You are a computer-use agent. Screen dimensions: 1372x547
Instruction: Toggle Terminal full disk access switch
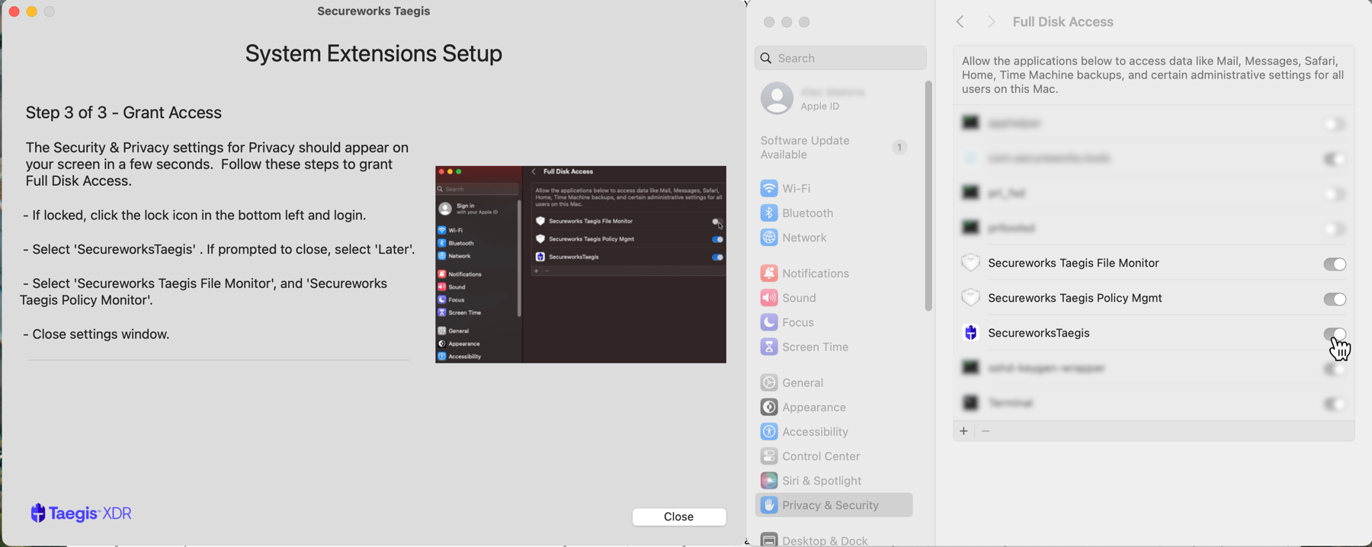pos(1335,405)
